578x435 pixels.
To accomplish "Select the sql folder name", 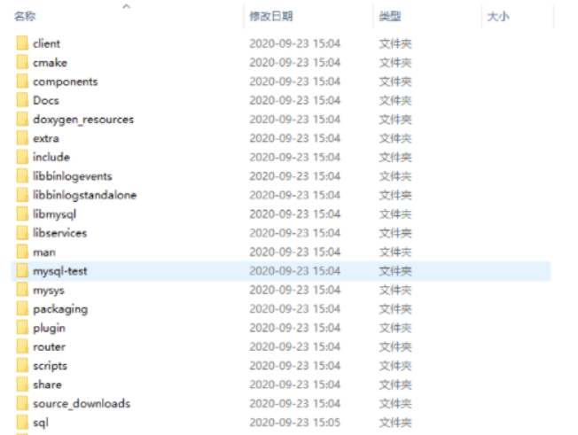I will pyautogui.click(x=41, y=423).
